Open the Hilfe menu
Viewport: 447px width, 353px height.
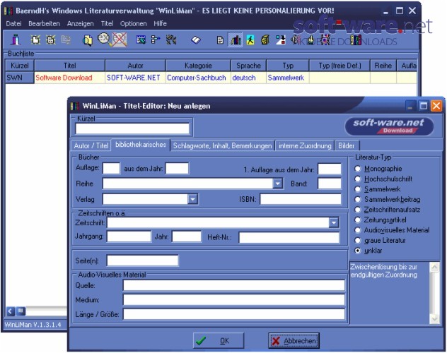(160, 23)
